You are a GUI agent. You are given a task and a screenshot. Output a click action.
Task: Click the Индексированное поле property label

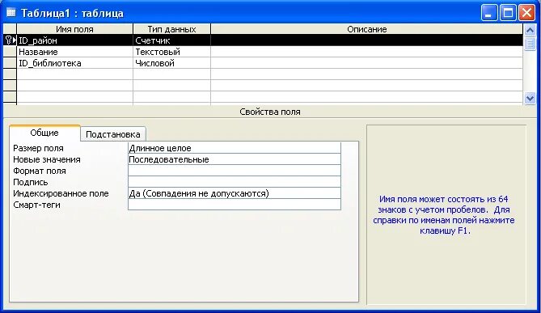61,193
